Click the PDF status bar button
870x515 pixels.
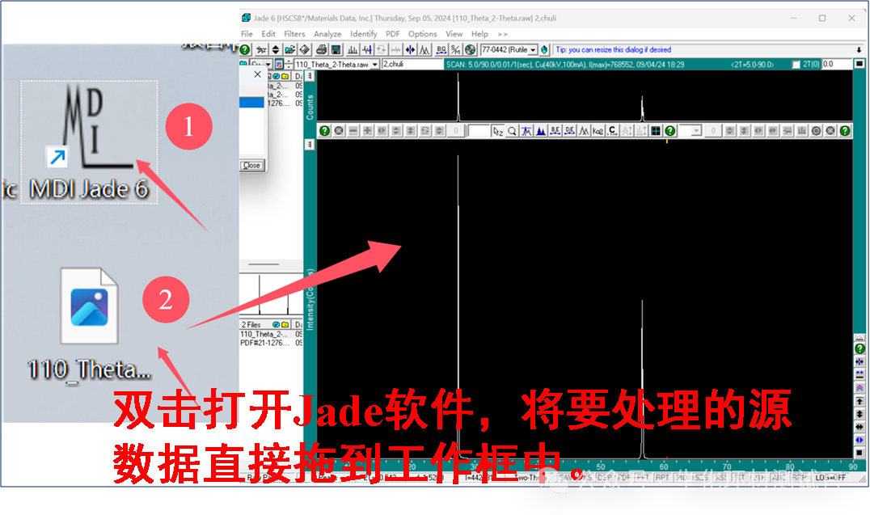tap(623, 477)
